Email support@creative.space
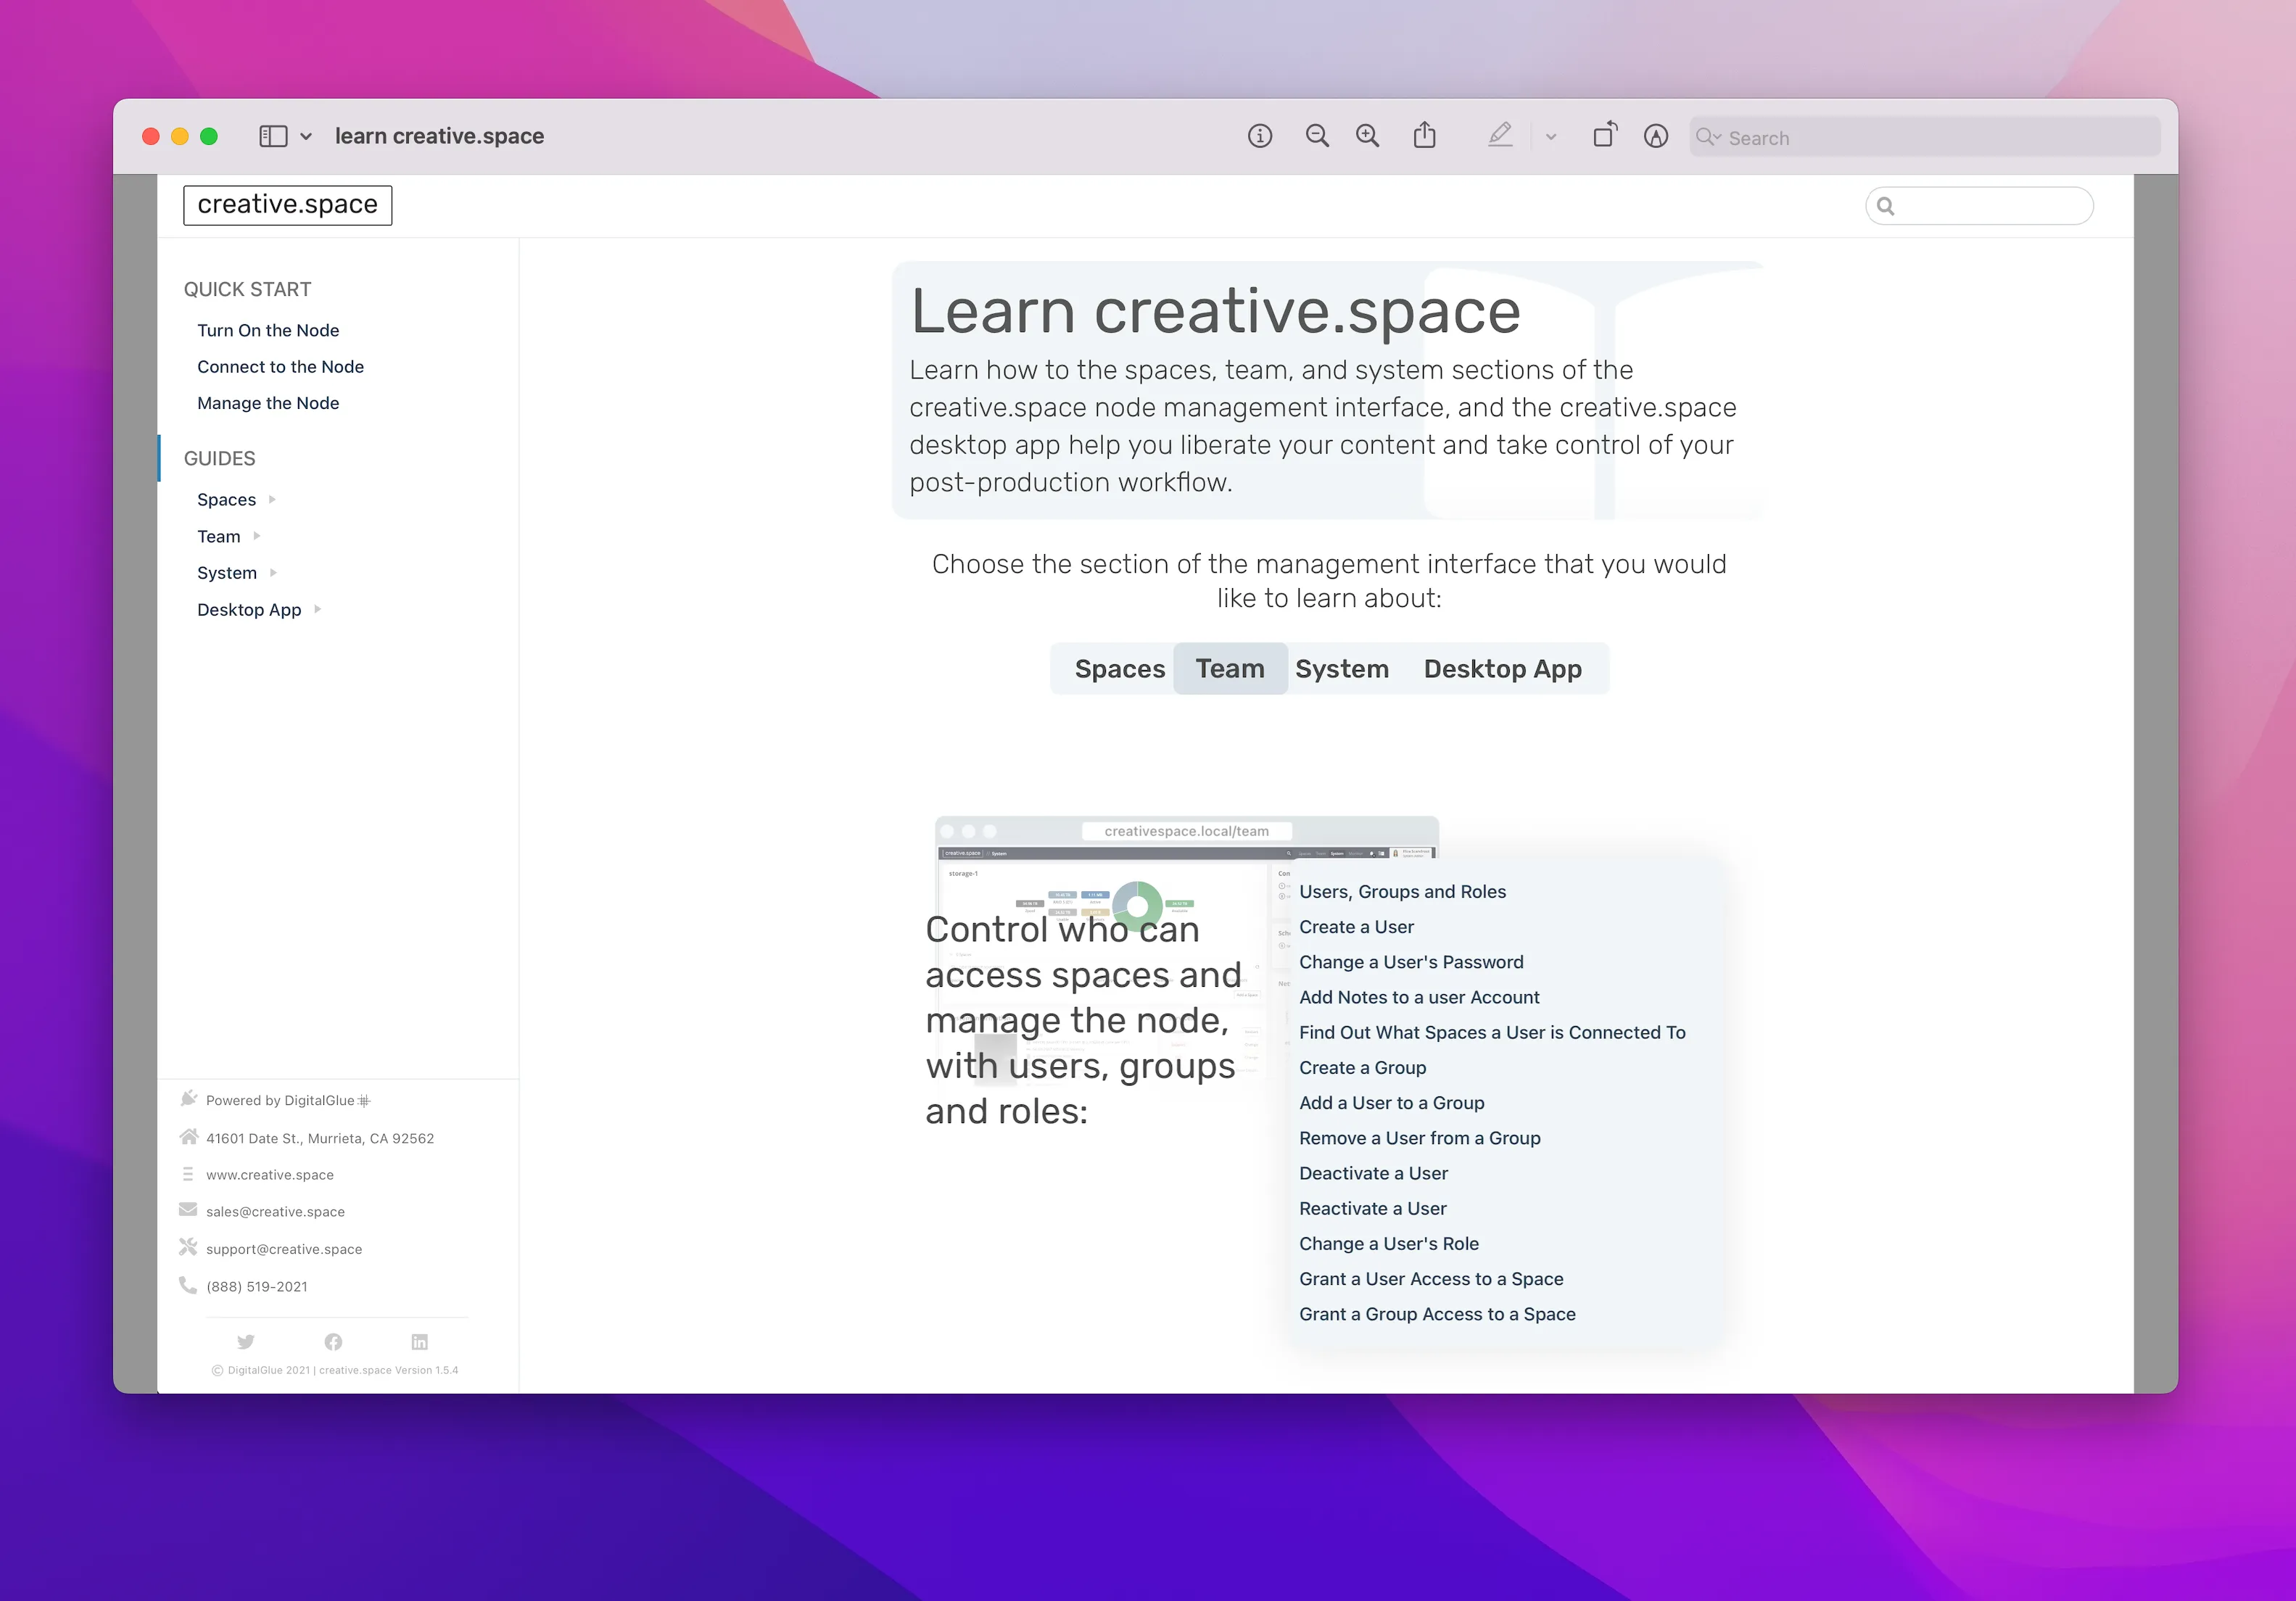Screen dimensions: 2296x1601 pos(284,1250)
